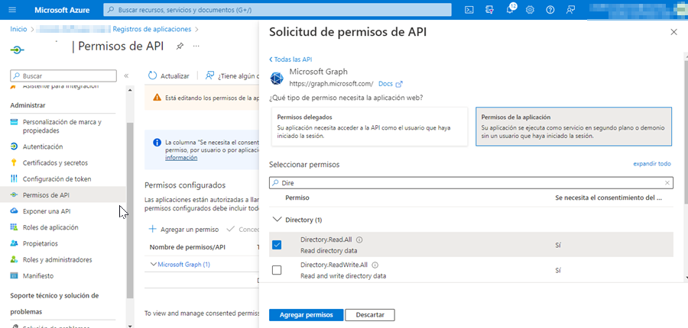Click expandir todo link
The height and width of the screenshot is (328, 688).
(652, 164)
